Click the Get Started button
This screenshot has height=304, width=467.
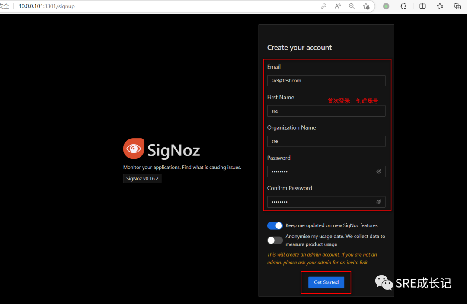[326, 282]
